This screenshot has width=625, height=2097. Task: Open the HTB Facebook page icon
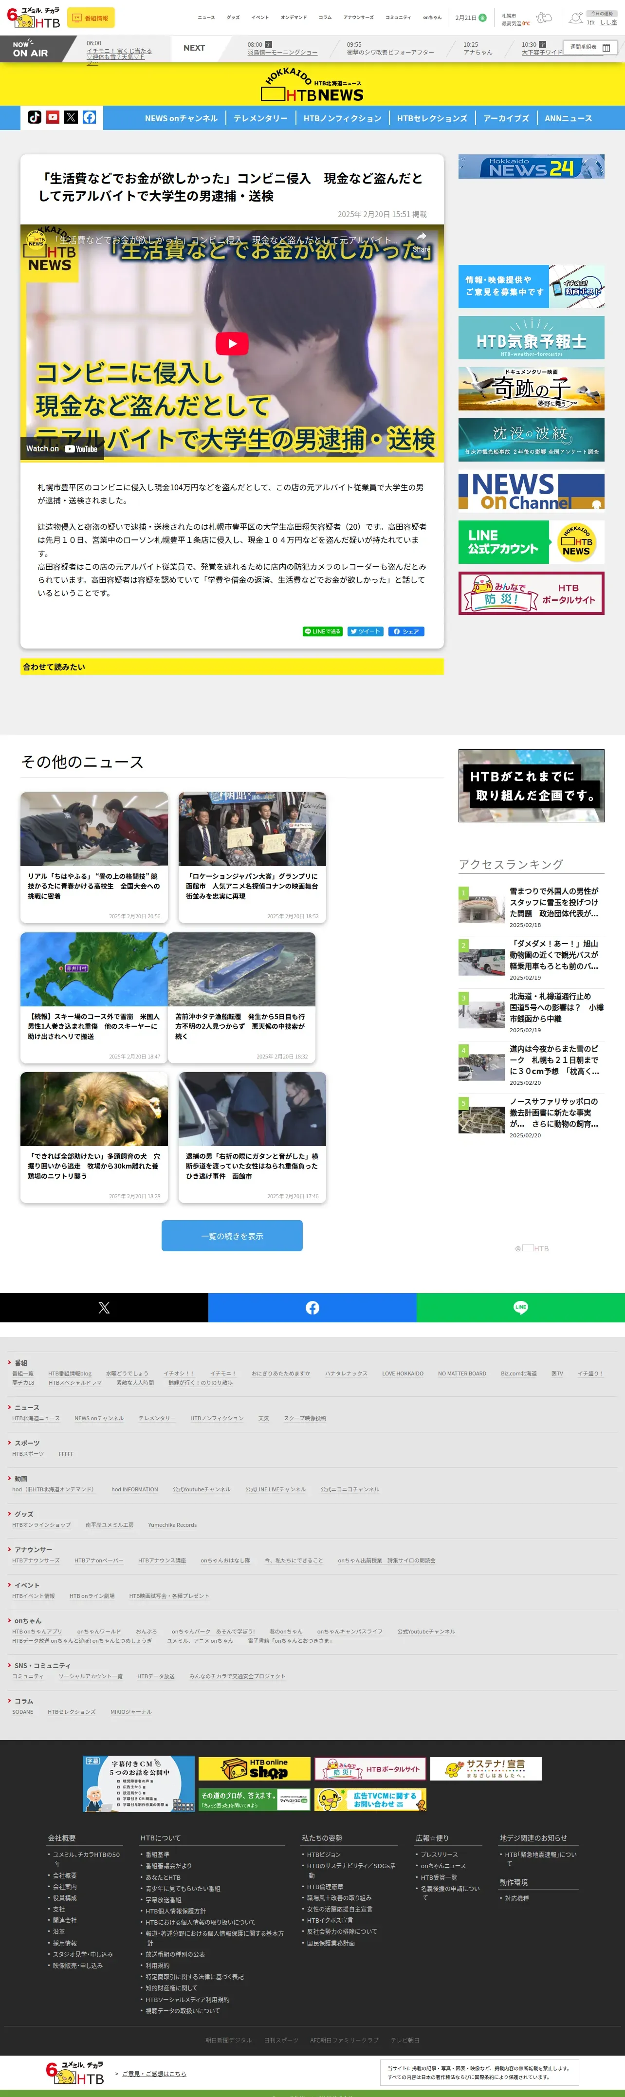click(90, 117)
